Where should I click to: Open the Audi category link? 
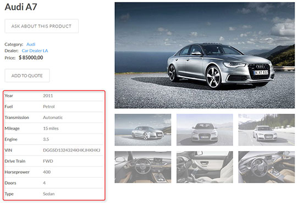[31, 44]
